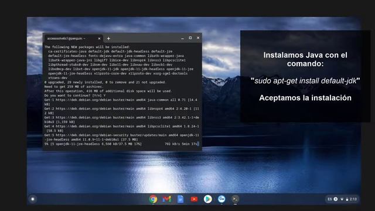Screen dimensions: 375x211
Task: Open the notification count badge
Action: pyautogui.click(x=336, y=199)
